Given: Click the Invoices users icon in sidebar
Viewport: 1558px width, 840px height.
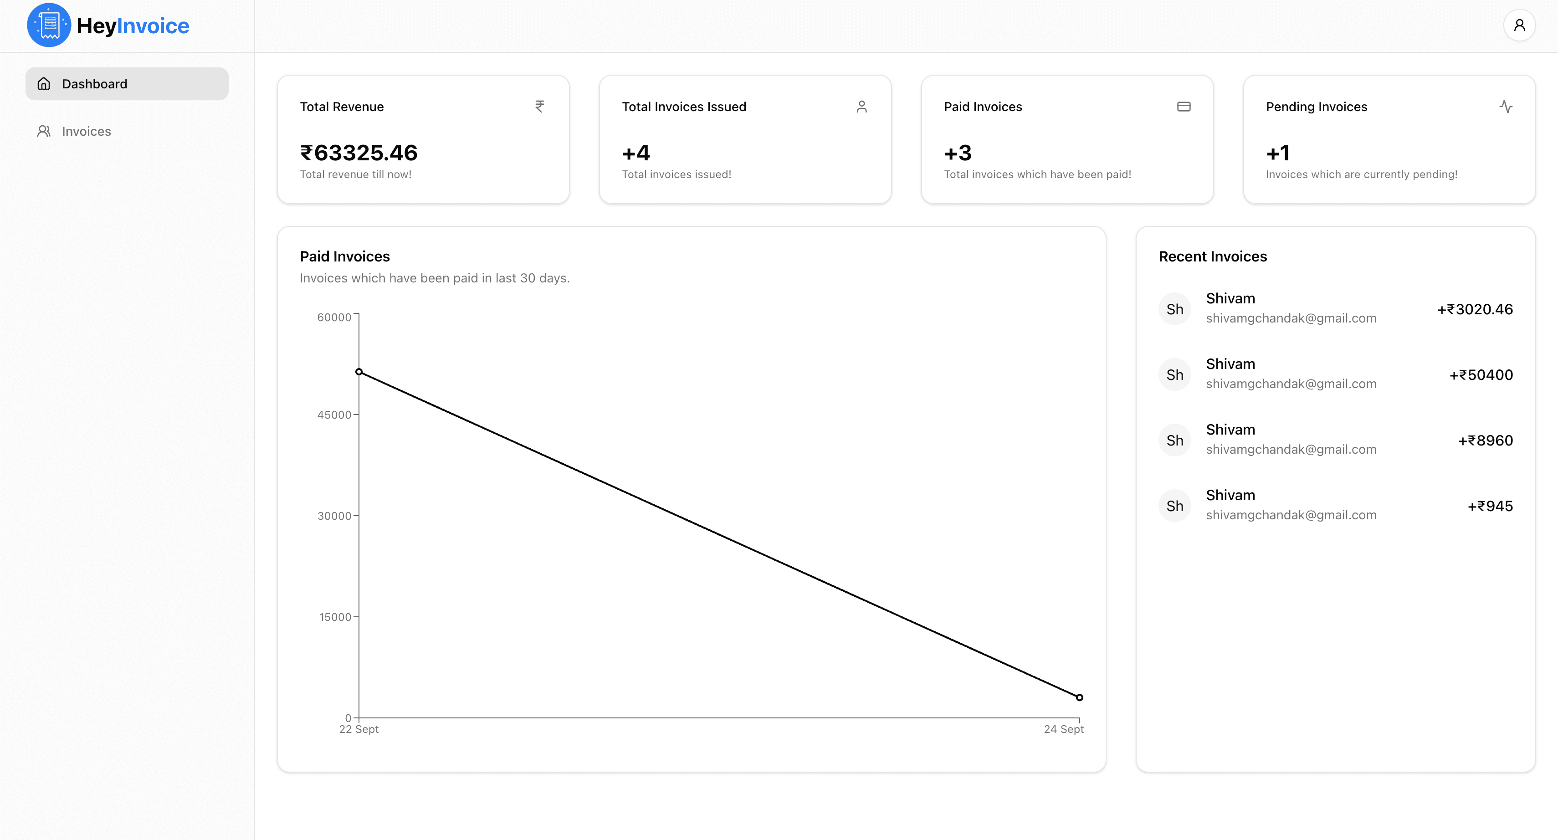Looking at the screenshot, I should [x=44, y=131].
